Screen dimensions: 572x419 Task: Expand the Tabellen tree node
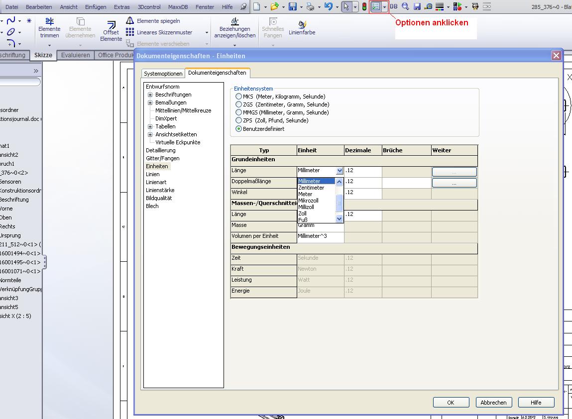(150, 126)
